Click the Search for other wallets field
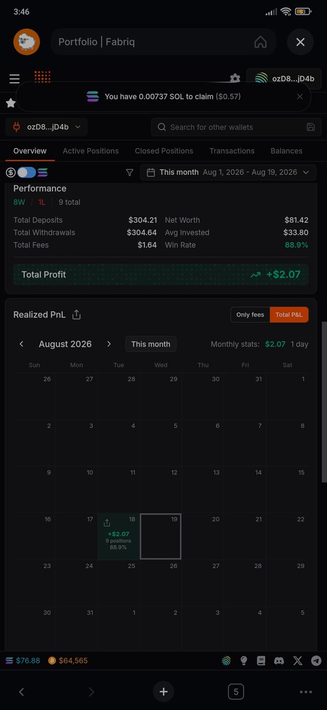The height and width of the screenshot is (710, 327). pyautogui.click(x=236, y=127)
